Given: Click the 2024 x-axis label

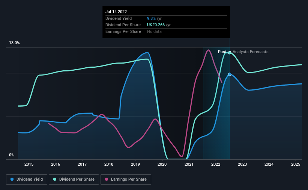Looking at the screenshot, I should [x=269, y=164].
